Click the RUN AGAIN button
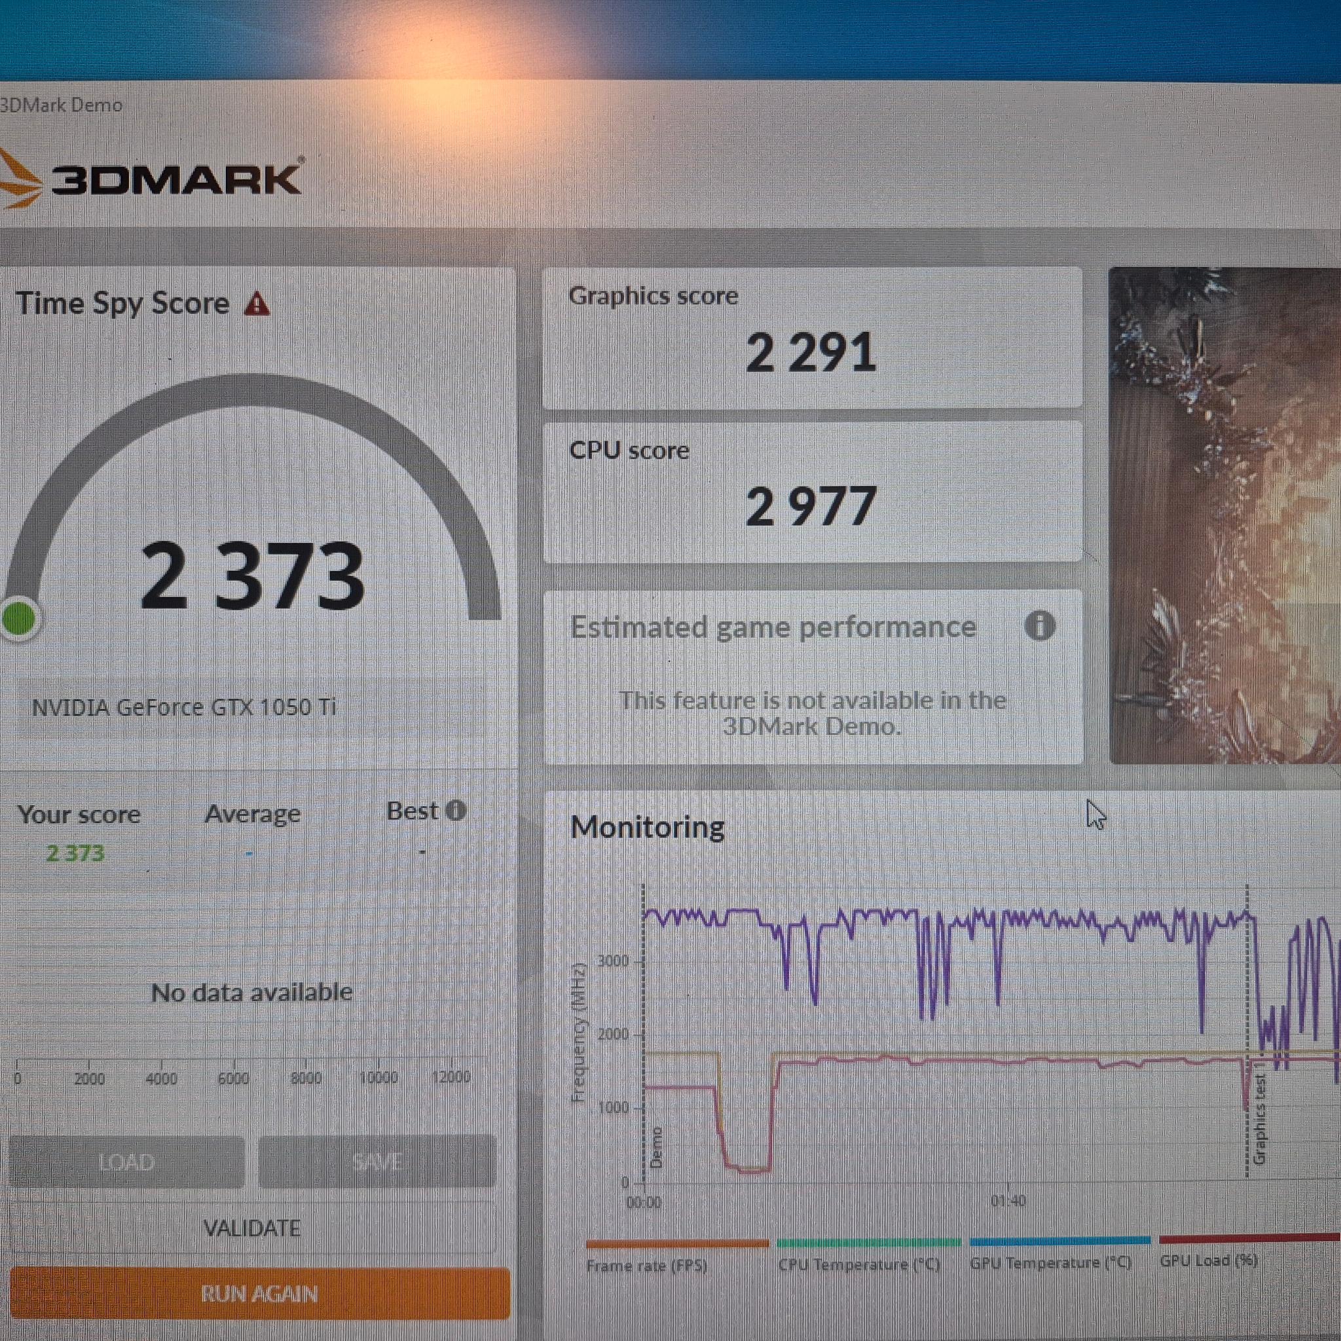1341x1341 pixels. [x=259, y=1293]
